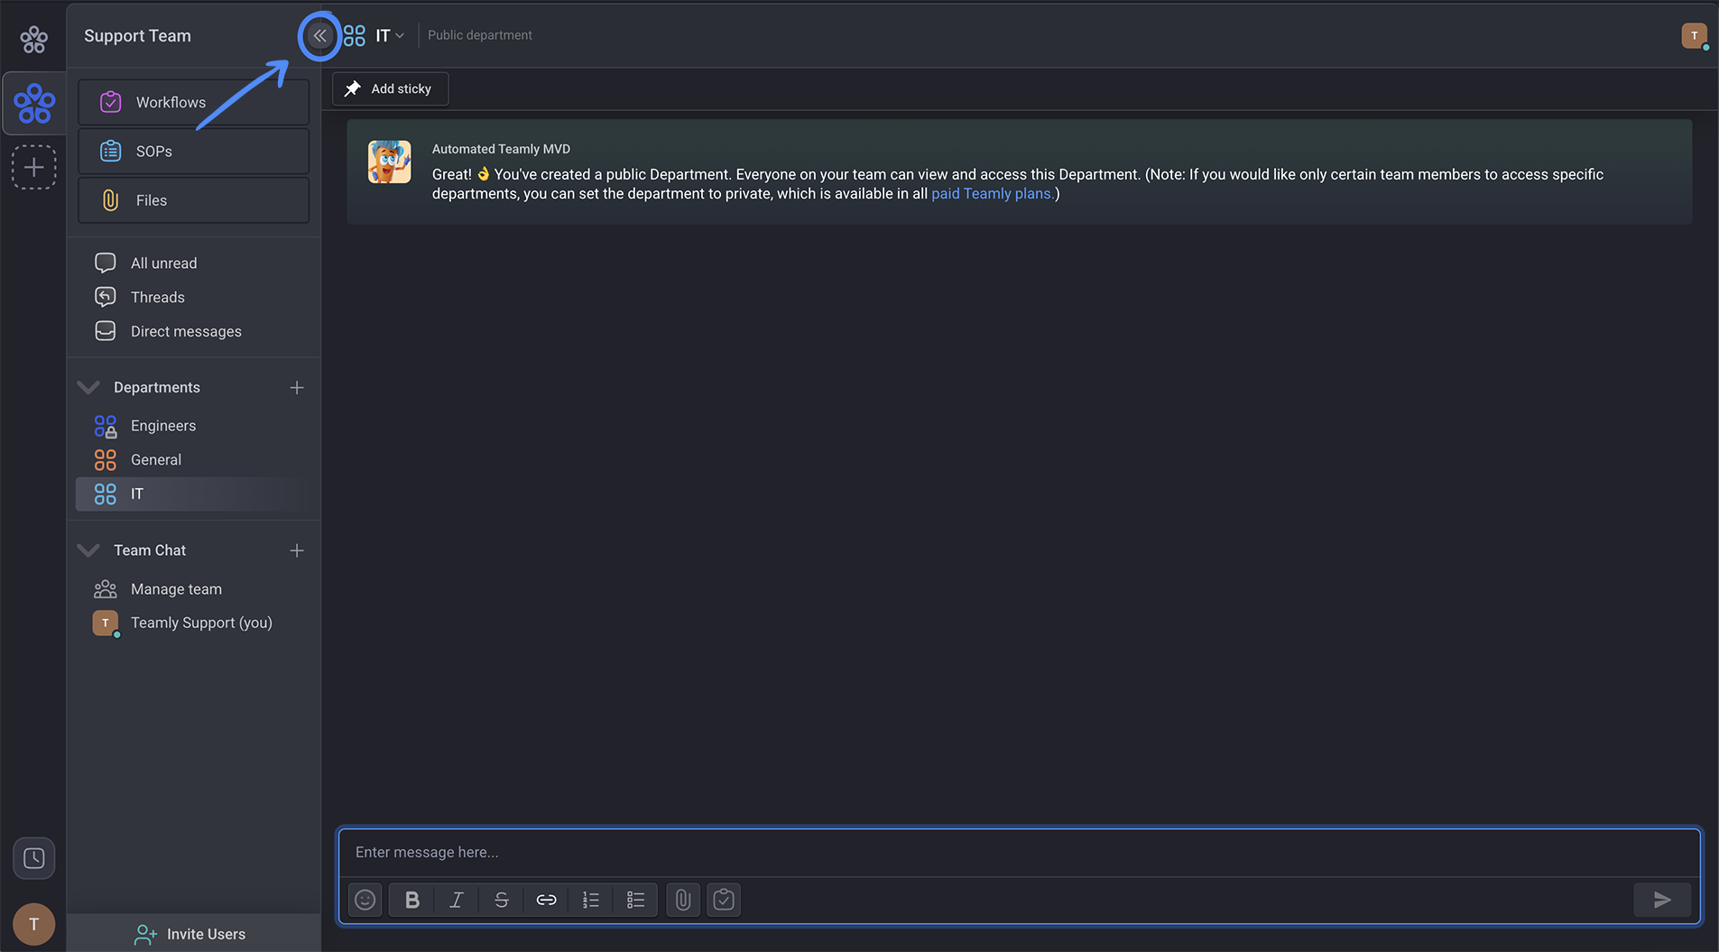Image resolution: width=1719 pixels, height=952 pixels.
Task: Toggle bold formatting
Action: pyautogui.click(x=411, y=900)
